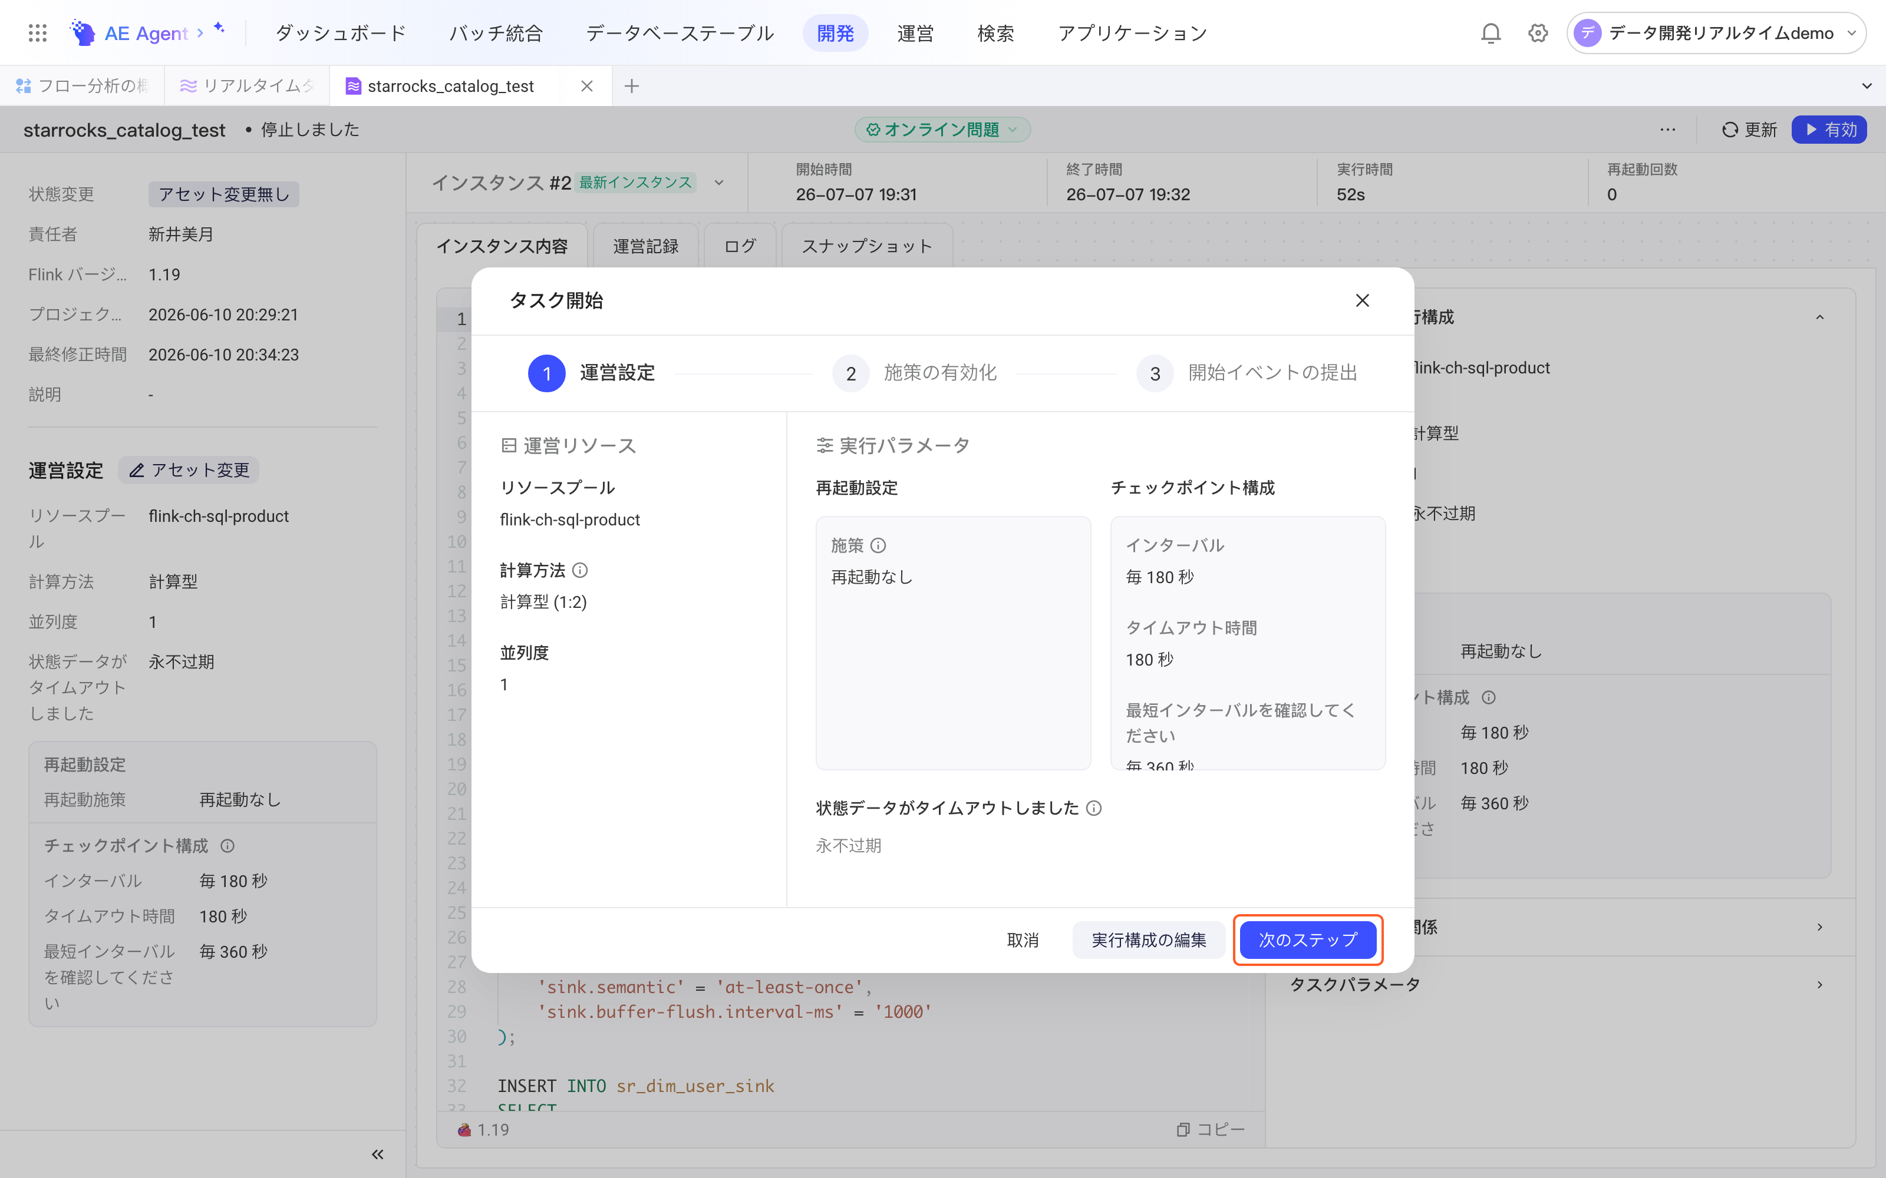Switch to the 運営記録 tab

point(645,246)
